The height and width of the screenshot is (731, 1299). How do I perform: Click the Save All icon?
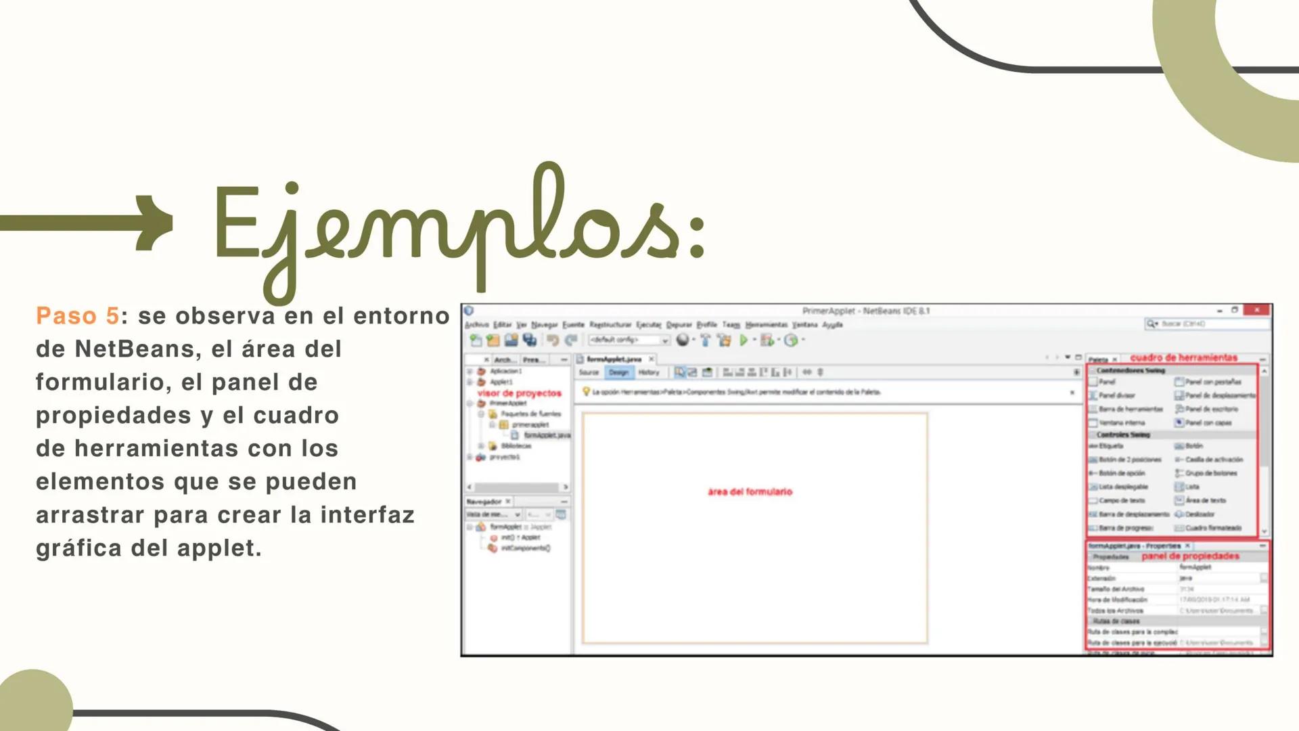pos(530,339)
